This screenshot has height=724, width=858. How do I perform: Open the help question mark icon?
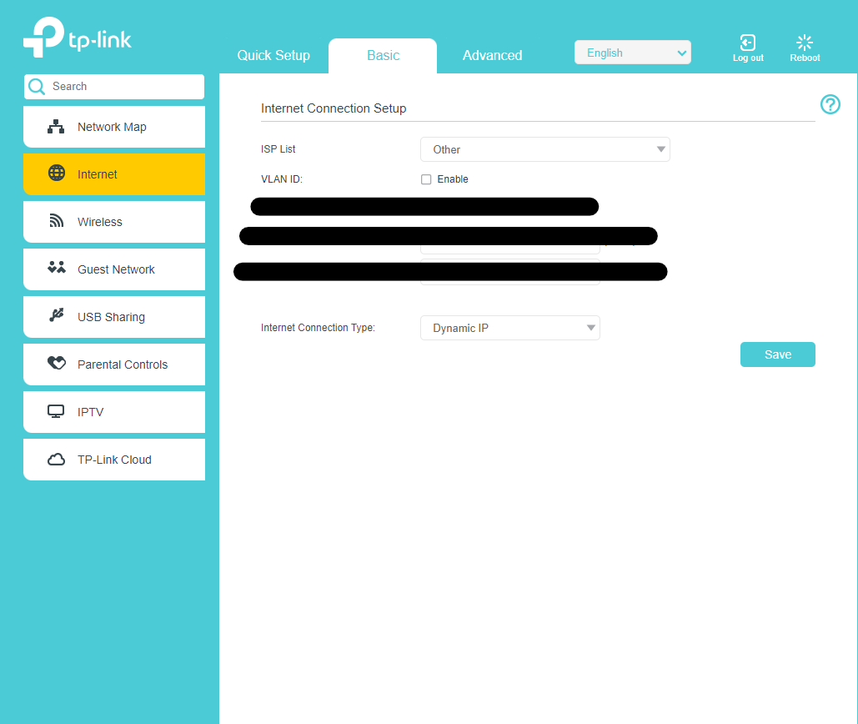830,104
